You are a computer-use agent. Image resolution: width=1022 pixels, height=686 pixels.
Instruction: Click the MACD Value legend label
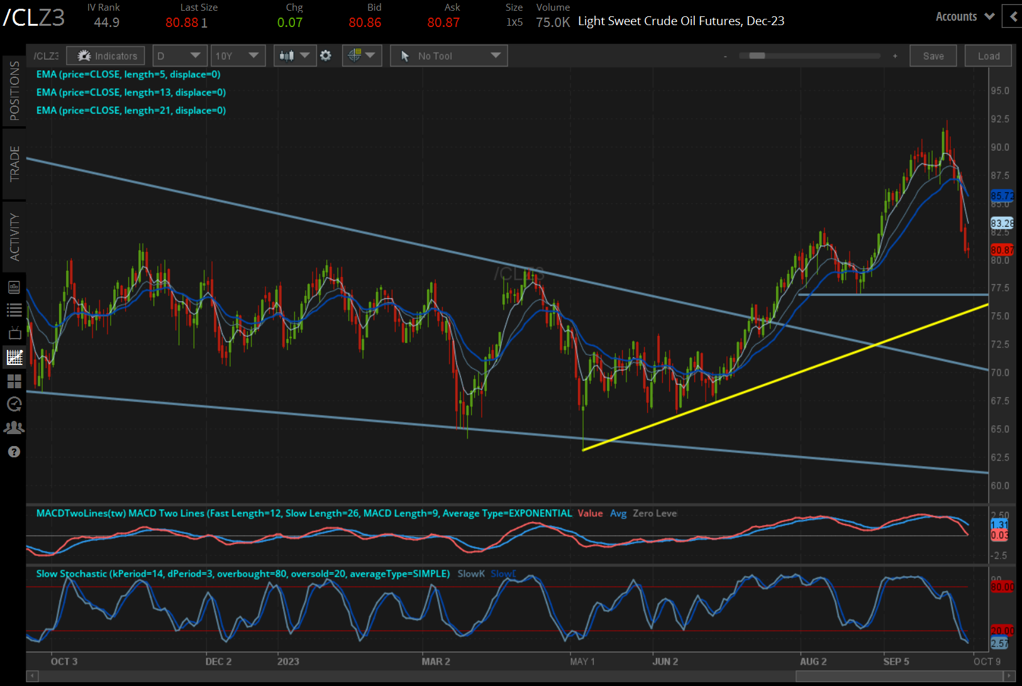click(590, 513)
